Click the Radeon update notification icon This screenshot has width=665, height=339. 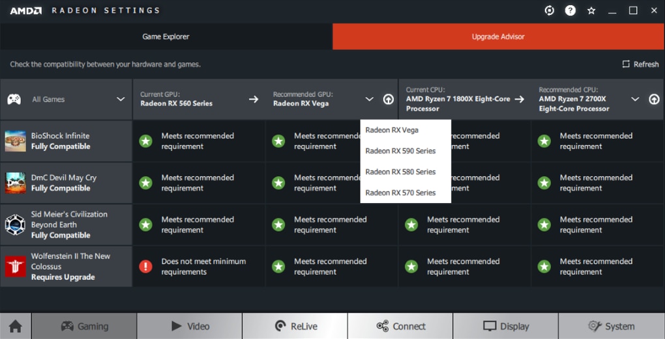[549, 10]
